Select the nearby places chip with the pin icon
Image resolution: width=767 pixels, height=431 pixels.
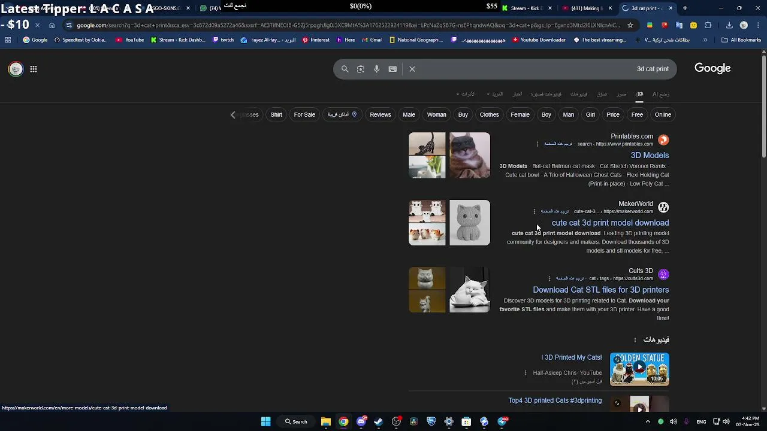tap(342, 114)
